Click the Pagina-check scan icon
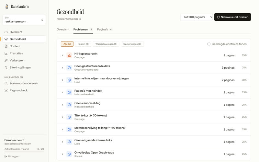Screen dimensions: 259x162 [6, 90]
